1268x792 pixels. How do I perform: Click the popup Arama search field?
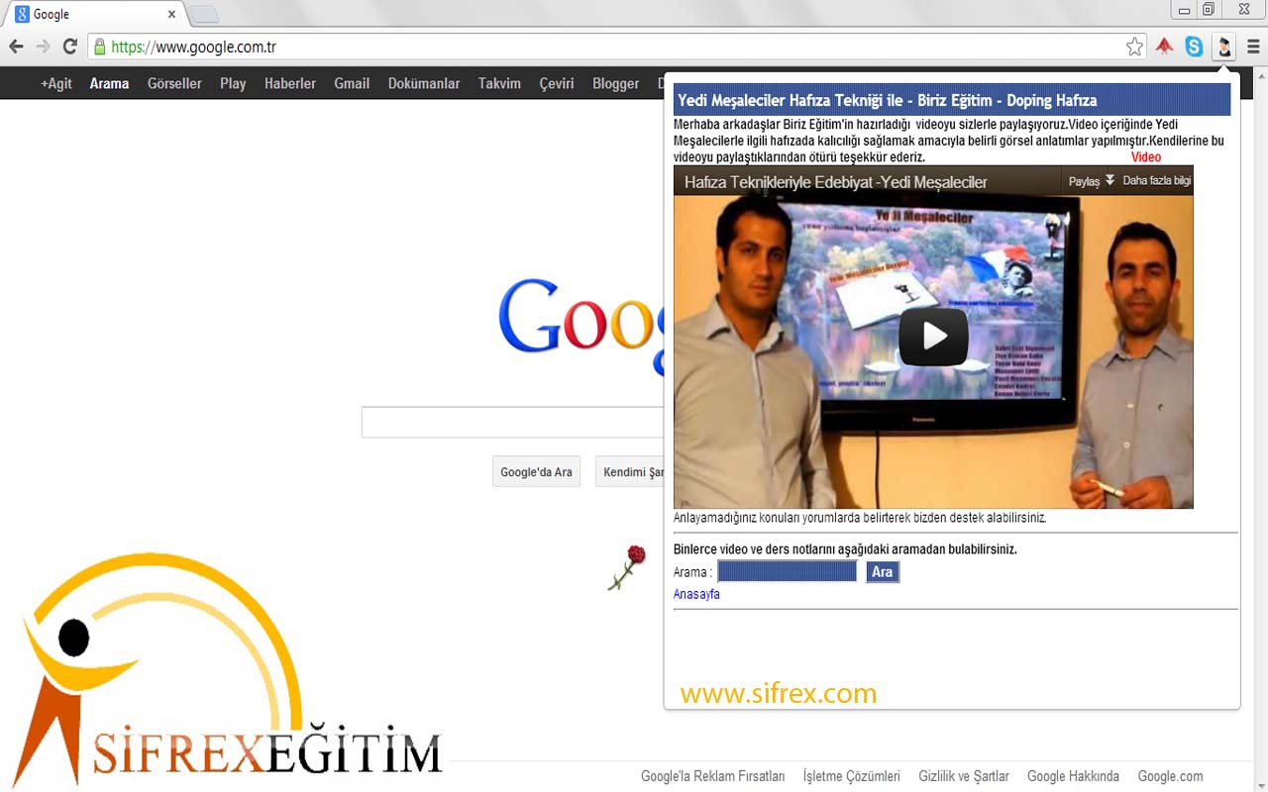pos(788,571)
